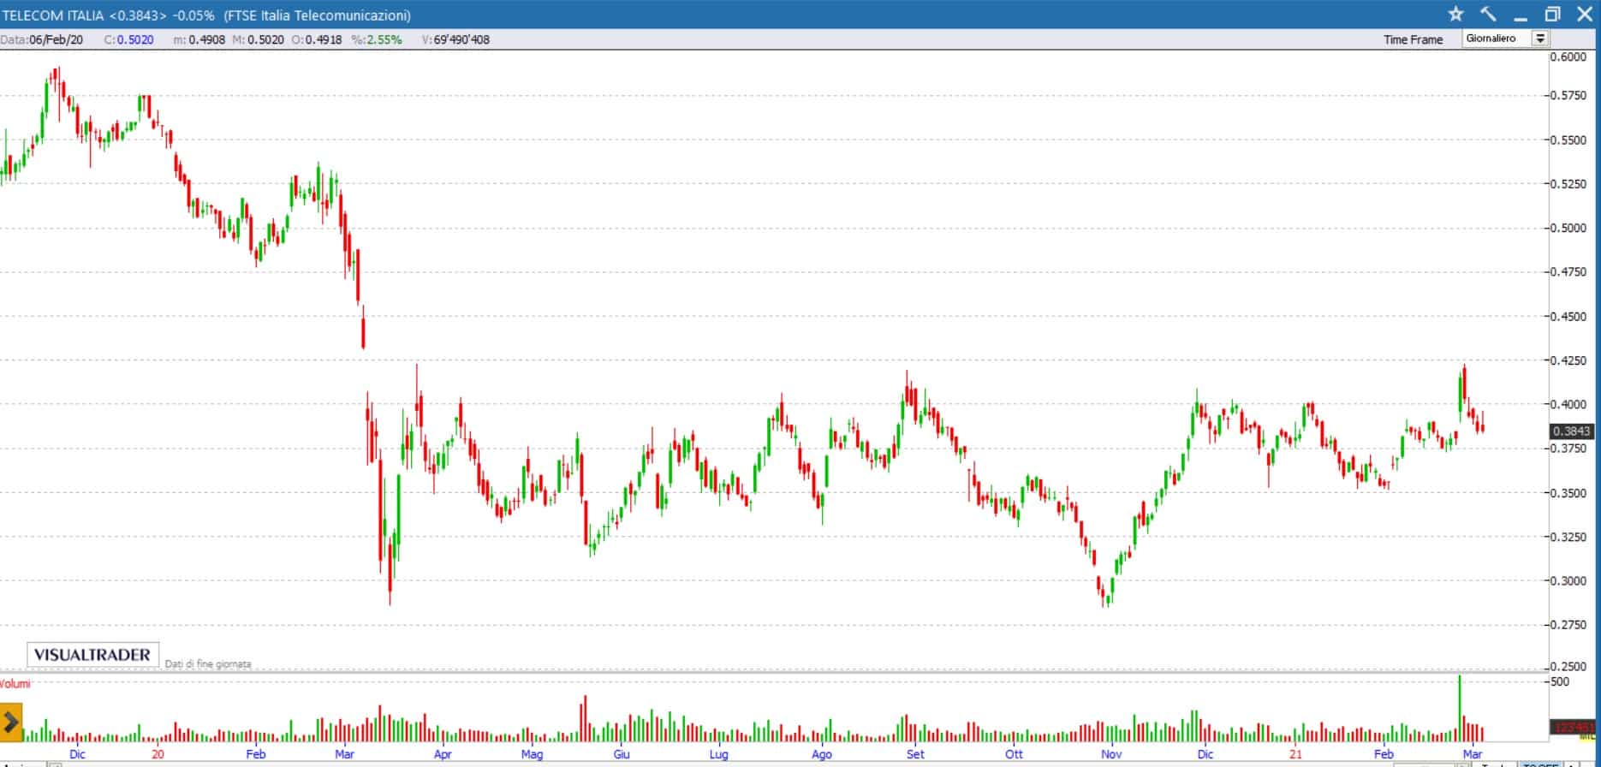Click the Giornaliero time frame field
Viewport: 1601px width, 767px height.
(x=1497, y=39)
